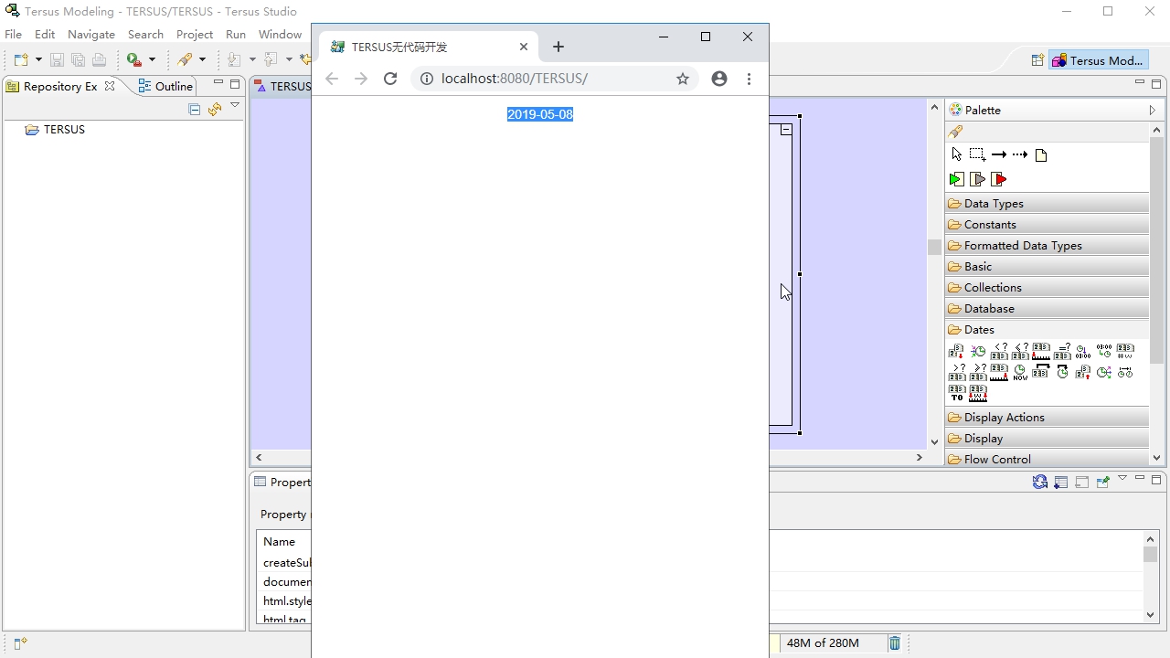Click the Previous Annotation toolbar icon
Image resolution: width=1170 pixels, height=658 pixels.
click(271, 59)
